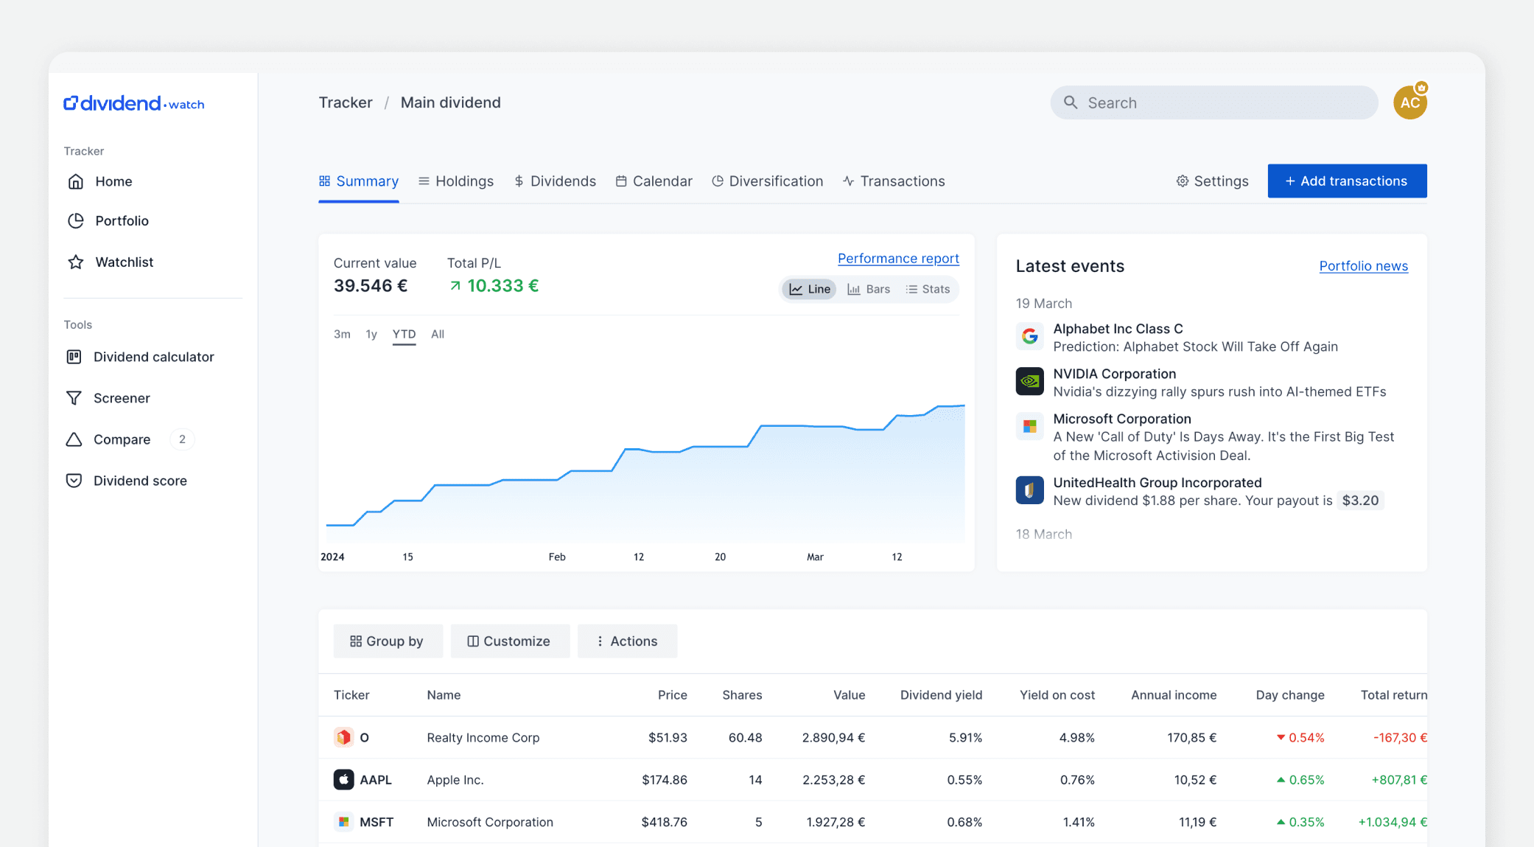The image size is (1534, 847).
Task: Click the Search input field
Action: [1214, 103]
